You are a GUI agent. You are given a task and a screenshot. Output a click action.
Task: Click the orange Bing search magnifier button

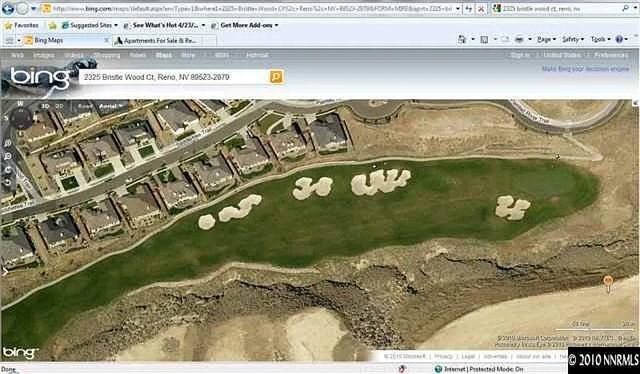pyautogui.click(x=276, y=77)
